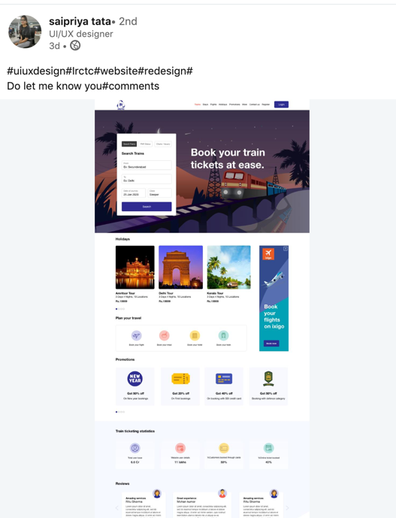Screen dimensions: 396x518
Task: Switch to the PNR Status tab
Action: [x=145, y=144]
